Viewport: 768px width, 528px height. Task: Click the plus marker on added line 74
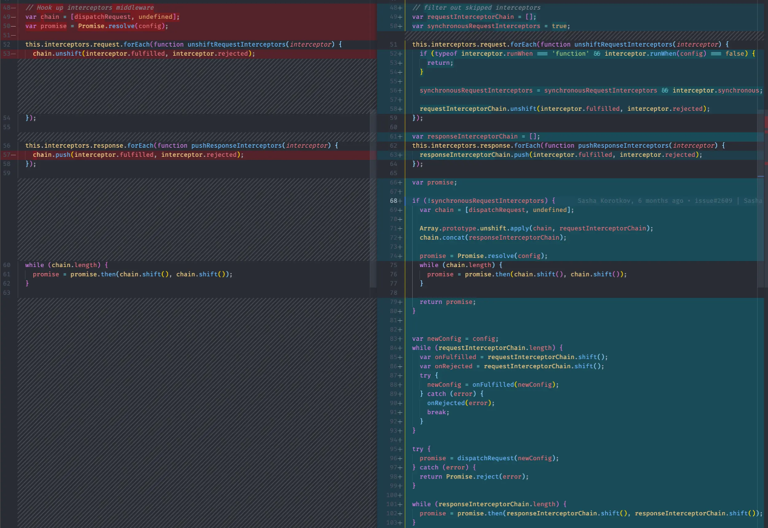[x=400, y=256]
